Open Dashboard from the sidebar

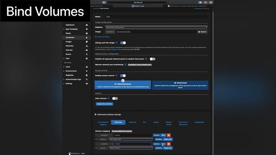click(70, 25)
